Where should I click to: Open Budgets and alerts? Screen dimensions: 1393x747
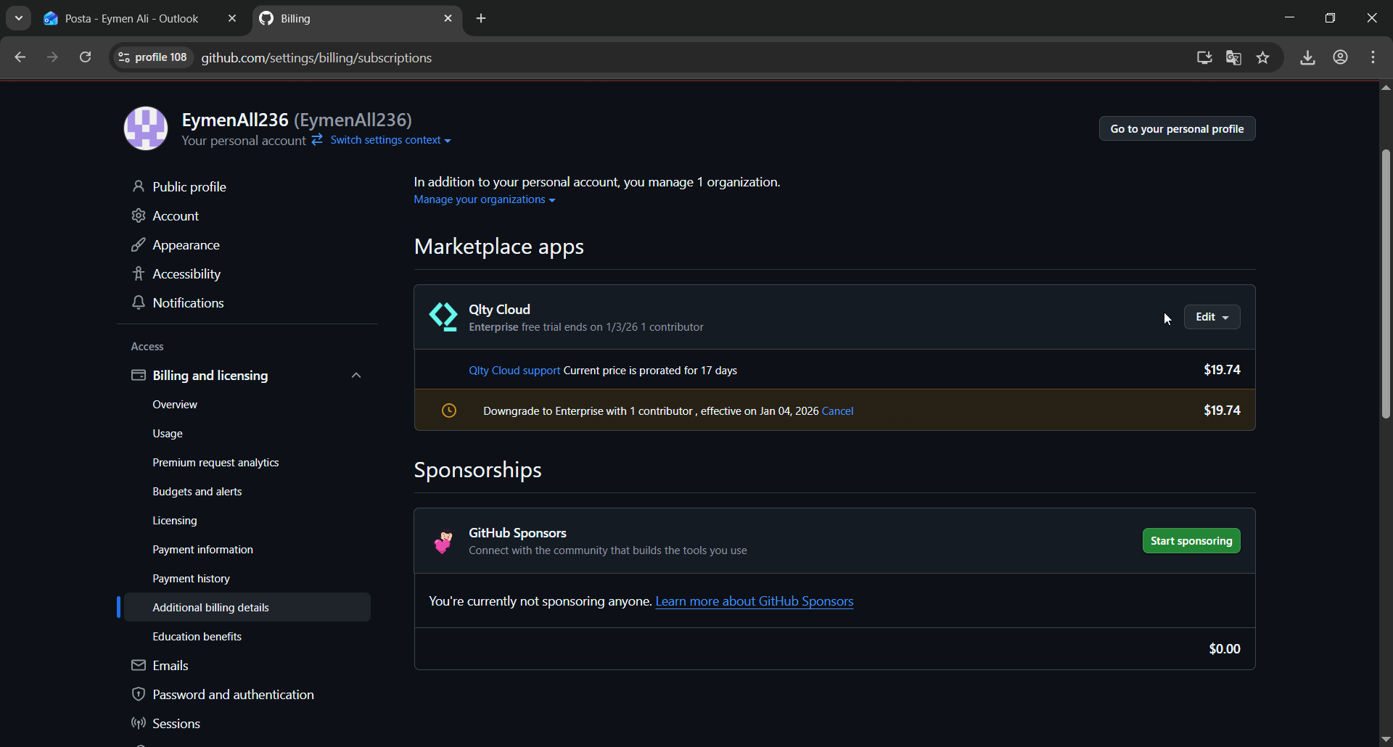click(197, 491)
